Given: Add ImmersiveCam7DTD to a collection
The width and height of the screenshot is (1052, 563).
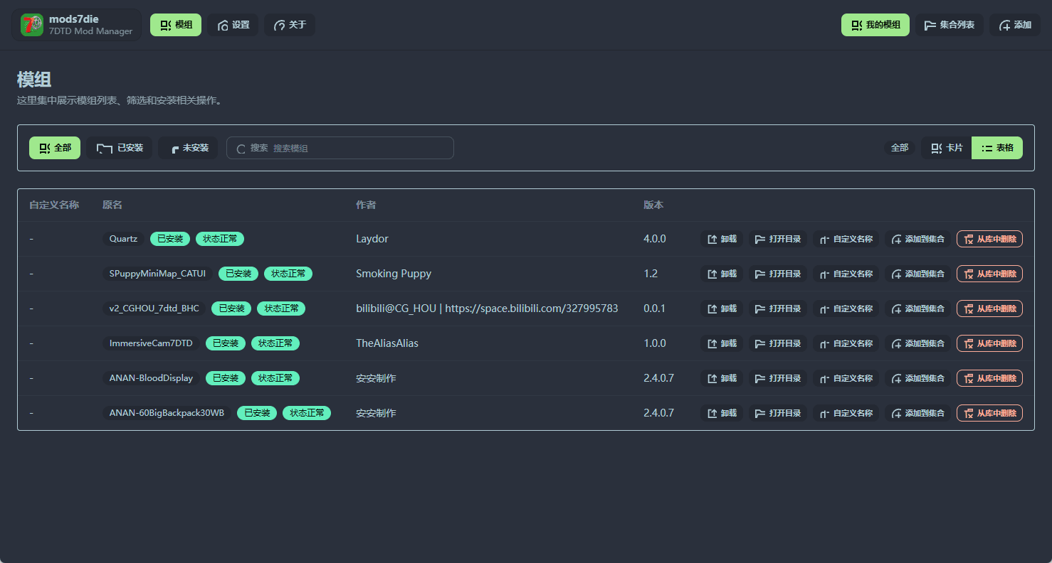Looking at the screenshot, I should click(917, 343).
